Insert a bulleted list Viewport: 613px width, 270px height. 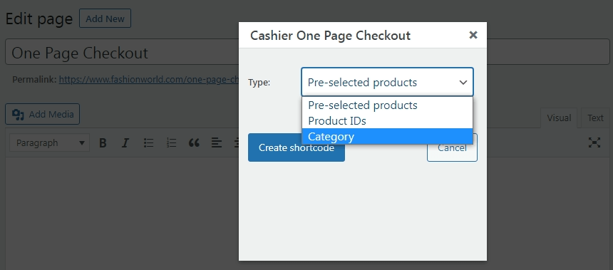tap(148, 143)
